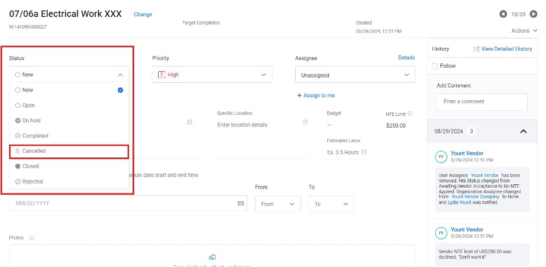The image size is (546, 267).
Task: Choose Cancelled from the status list
Action: pyautogui.click(x=34, y=151)
